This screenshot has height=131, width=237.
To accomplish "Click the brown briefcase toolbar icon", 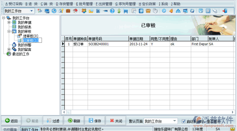I will 68,11.
